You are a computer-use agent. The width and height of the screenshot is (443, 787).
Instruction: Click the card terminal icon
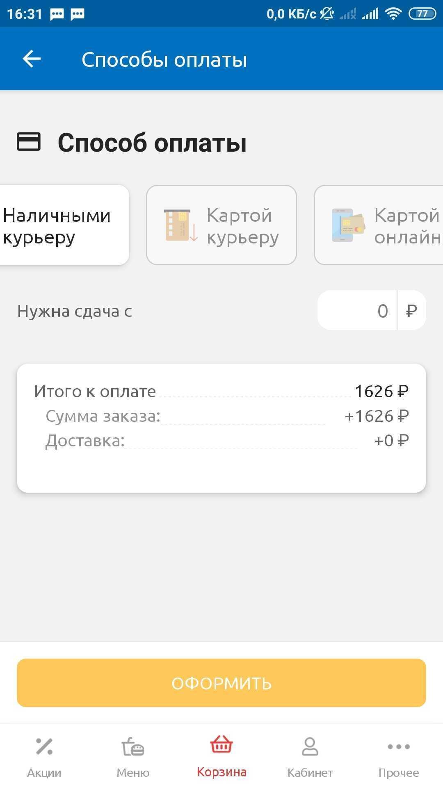[181, 225]
